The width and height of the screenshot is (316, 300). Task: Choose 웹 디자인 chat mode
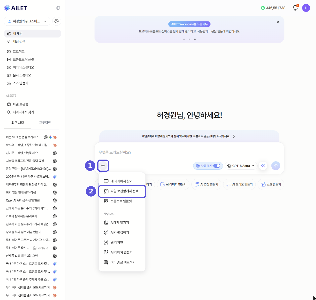pyautogui.click(x=122, y=242)
